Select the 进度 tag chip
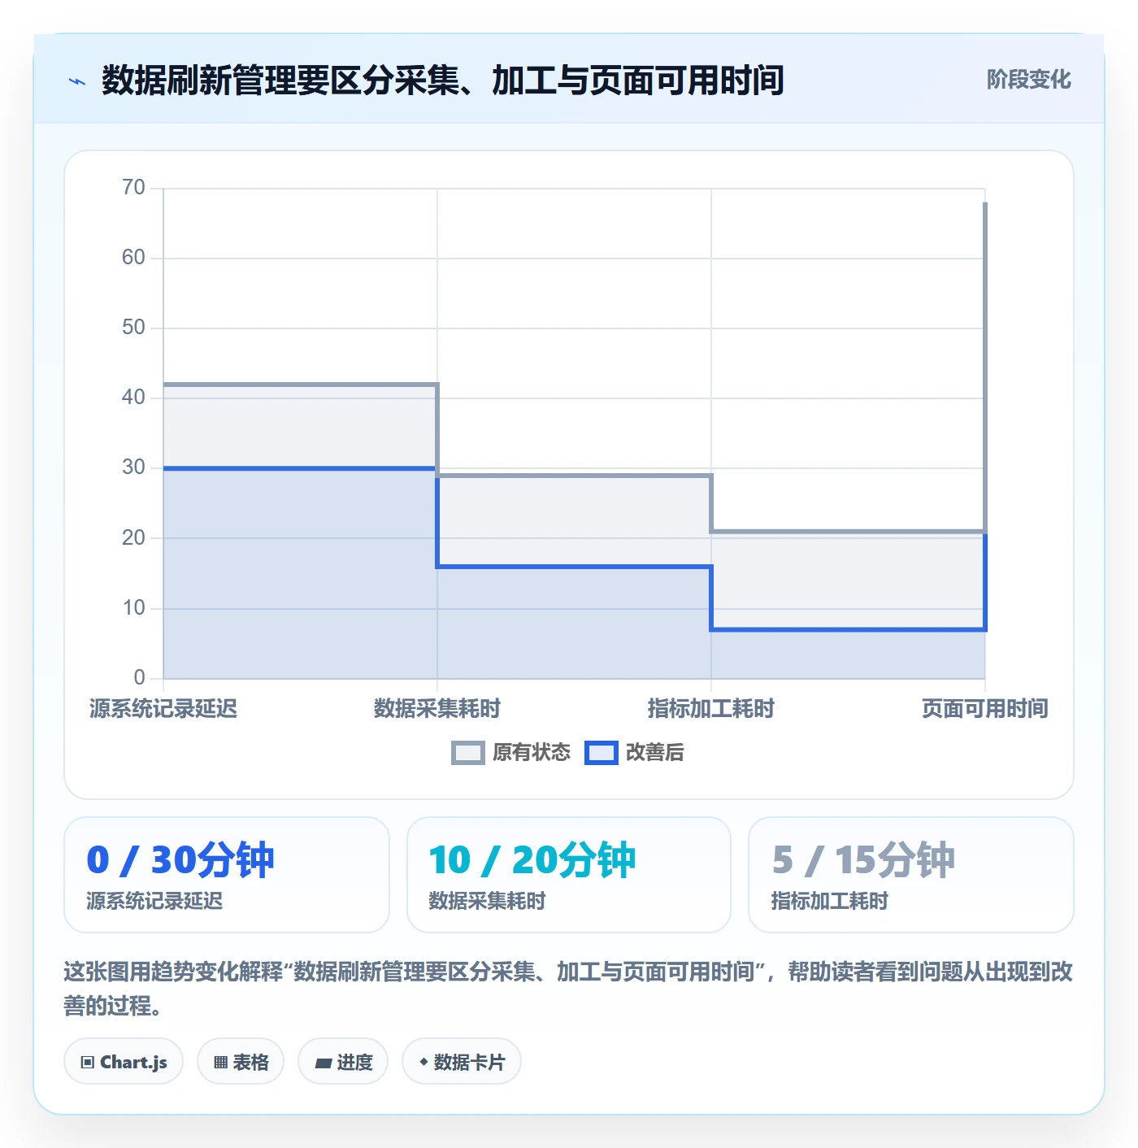This screenshot has width=1138, height=1148. [x=343, y=1062]
